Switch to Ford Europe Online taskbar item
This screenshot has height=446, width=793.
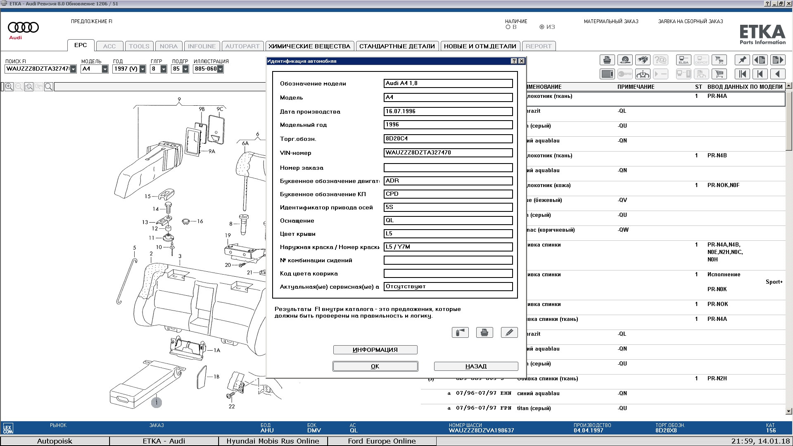point(382,441)
